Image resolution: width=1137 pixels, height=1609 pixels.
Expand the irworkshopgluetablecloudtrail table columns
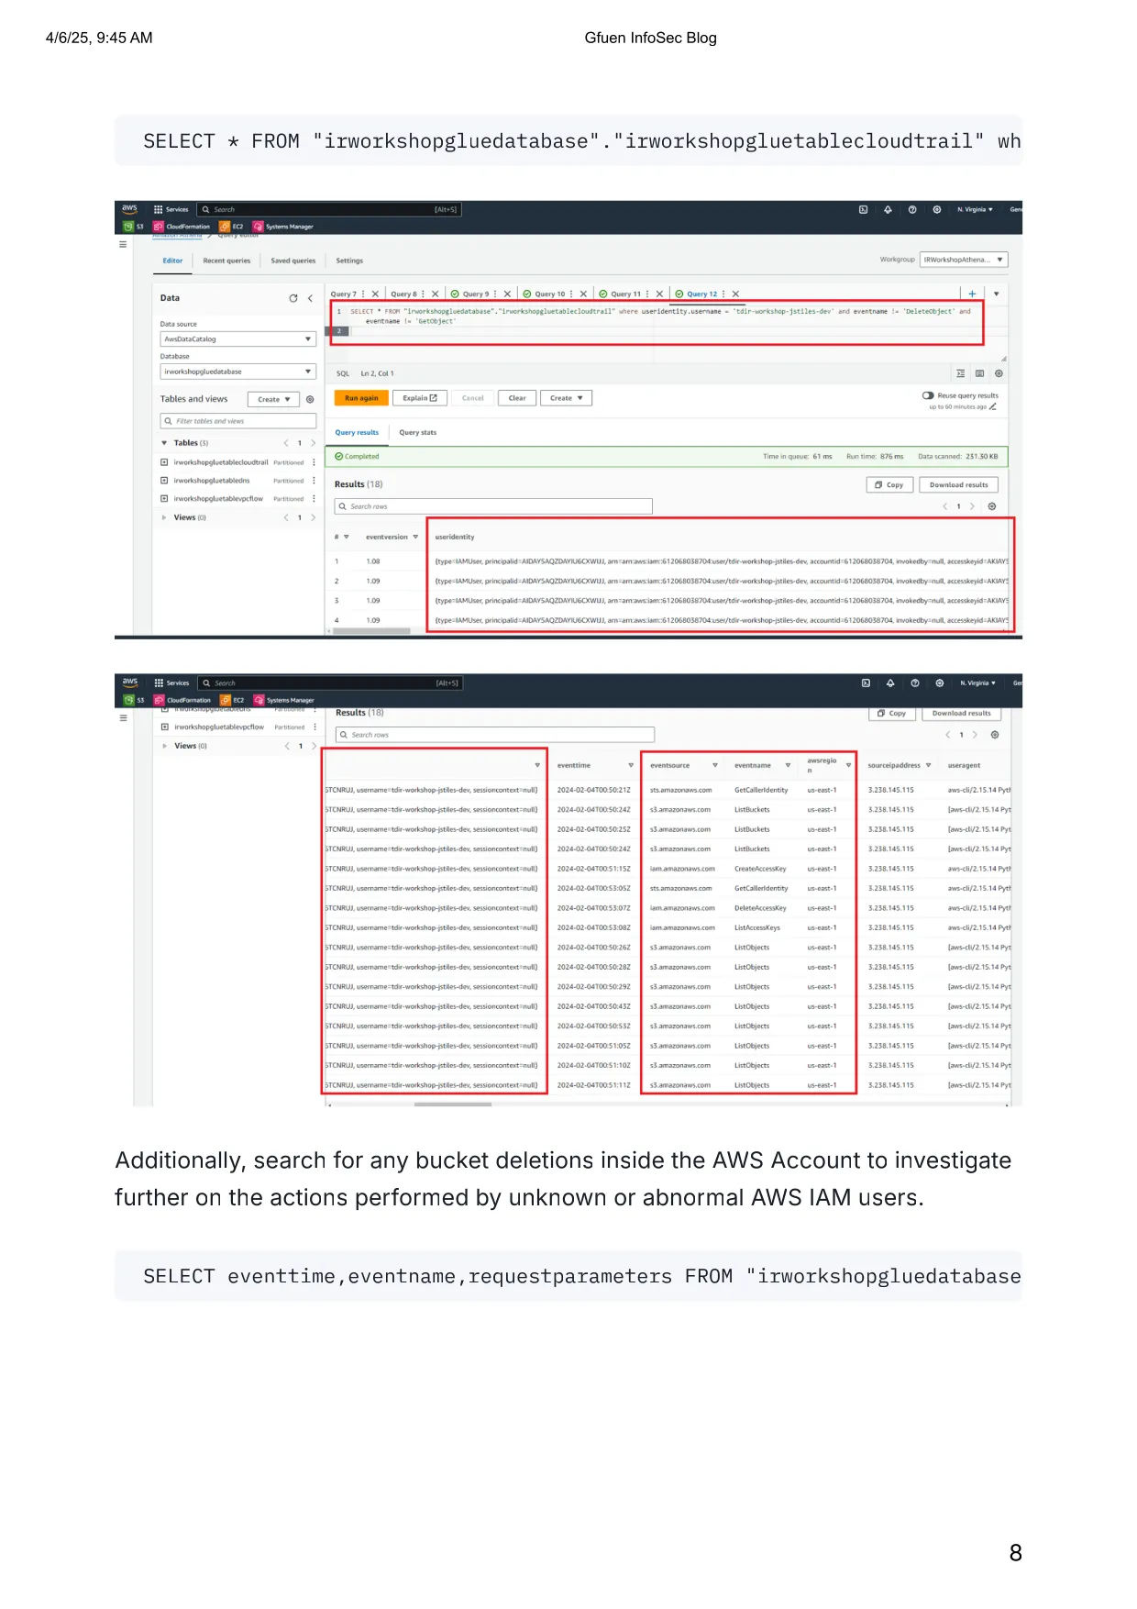pos(164,462)
